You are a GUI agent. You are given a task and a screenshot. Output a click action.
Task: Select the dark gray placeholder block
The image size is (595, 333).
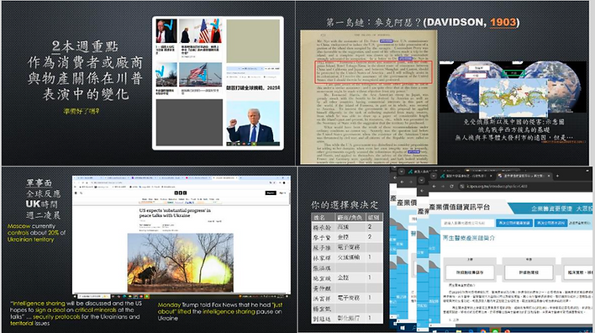click(189, 123)
